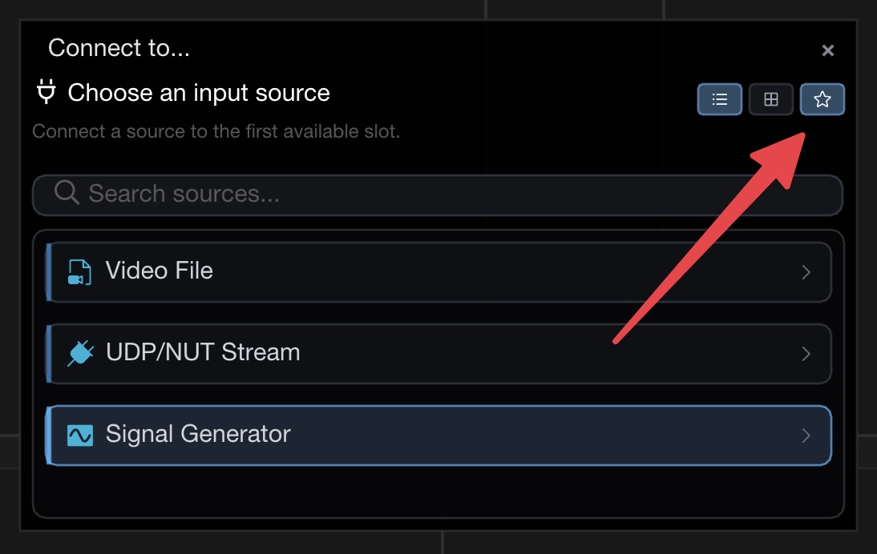Expand the UDP/NUT Stream chevron arrow
This screenshot has width=877, height=554.
pos(806,354)
